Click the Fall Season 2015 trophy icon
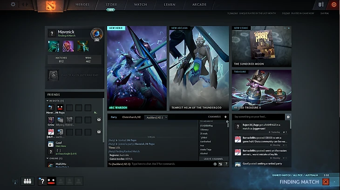This screenshot has height=190, width=340. (53, 75)
